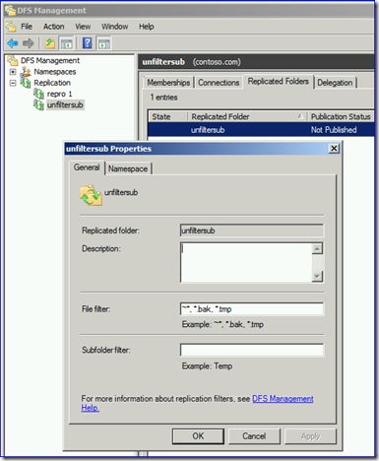Select repro 1 replication group
The height and width of the screenshot is (461, 379).
click(x=59, y=94)
